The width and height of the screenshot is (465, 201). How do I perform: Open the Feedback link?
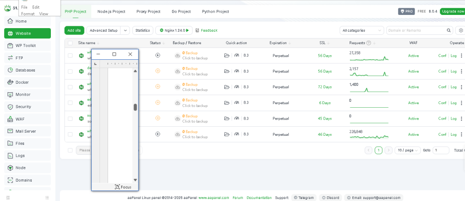[207, 30]
